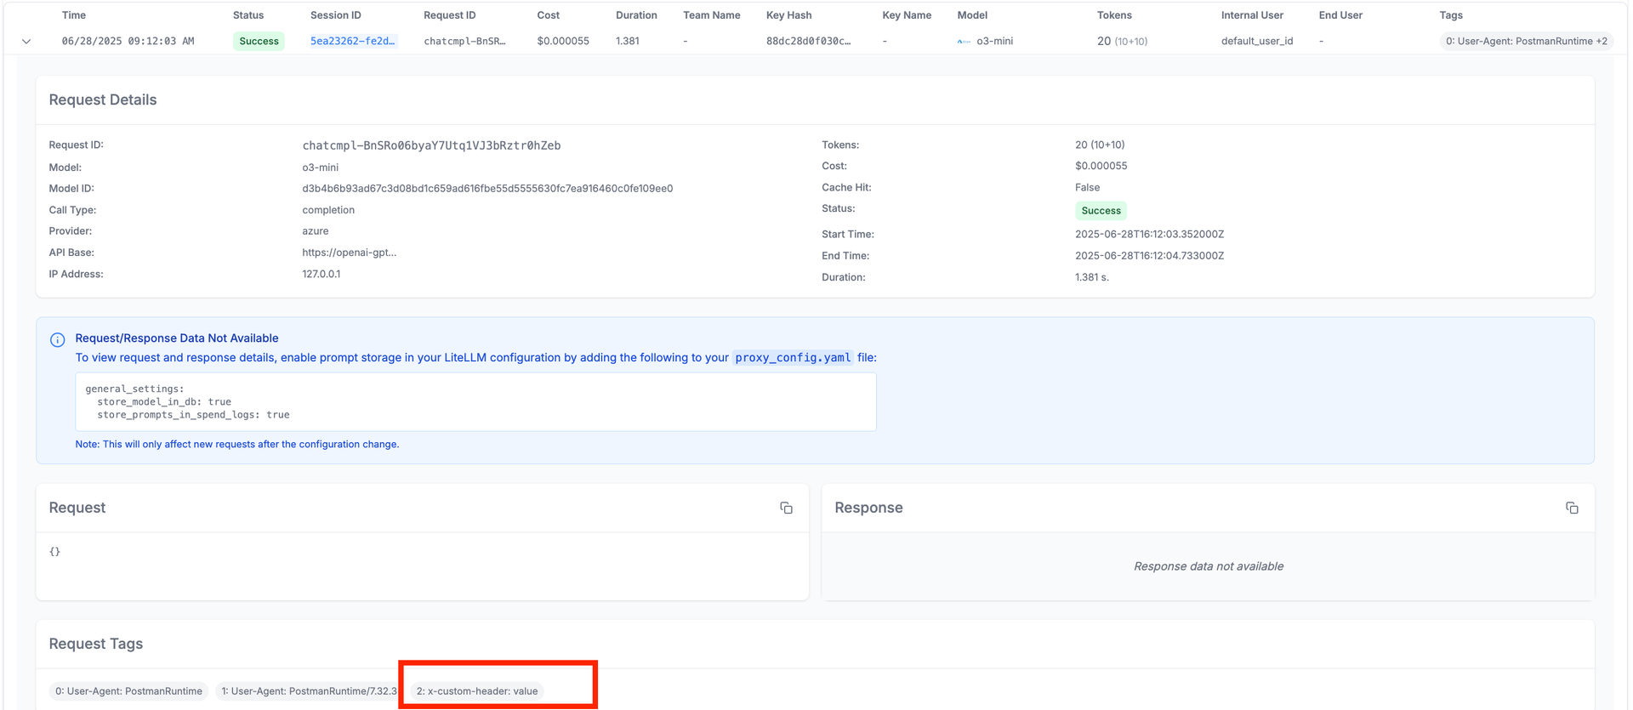Click the Time column header

(x=74, y=15)
